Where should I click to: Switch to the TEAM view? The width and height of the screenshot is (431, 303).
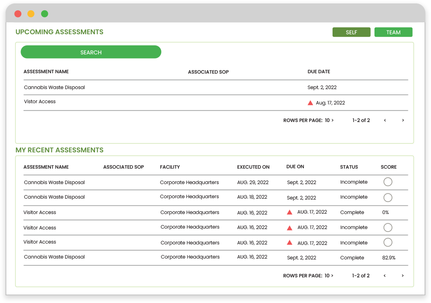[393, 32]
